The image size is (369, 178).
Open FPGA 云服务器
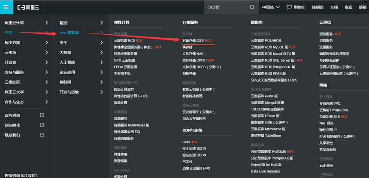125,67
